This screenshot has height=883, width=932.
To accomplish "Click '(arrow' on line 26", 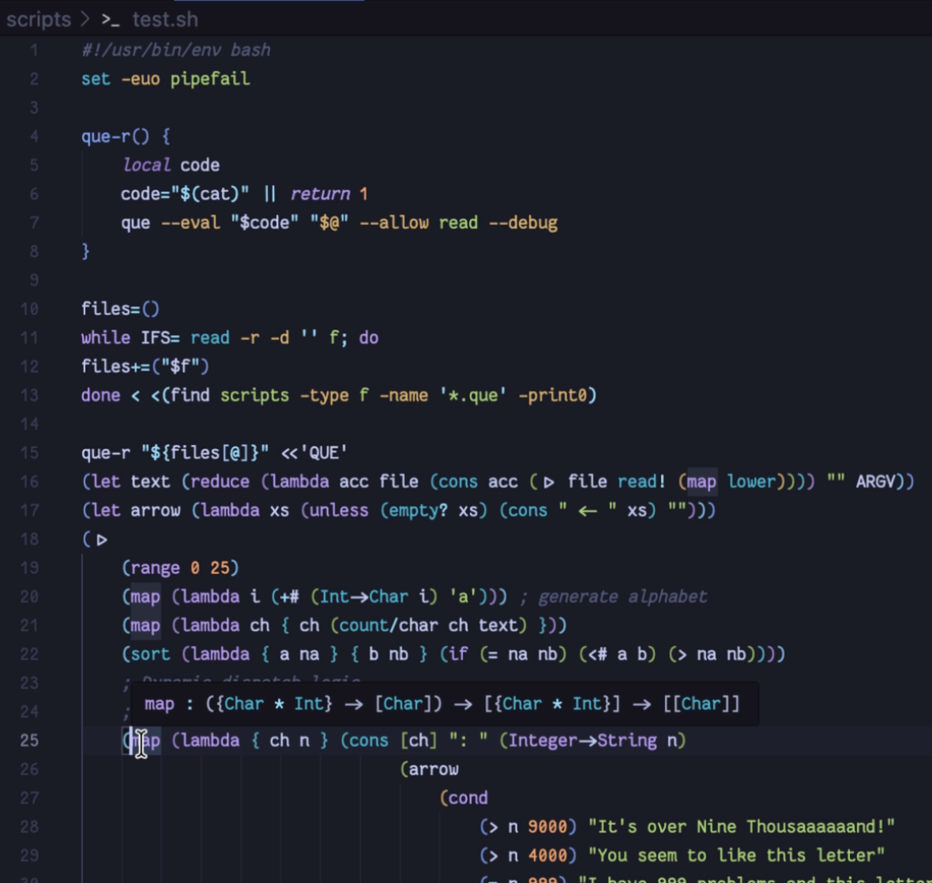I will pyautogui.click(x=429, y=769).
